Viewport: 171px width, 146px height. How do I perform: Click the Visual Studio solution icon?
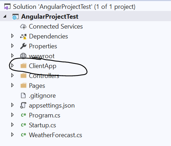point(7,7)
